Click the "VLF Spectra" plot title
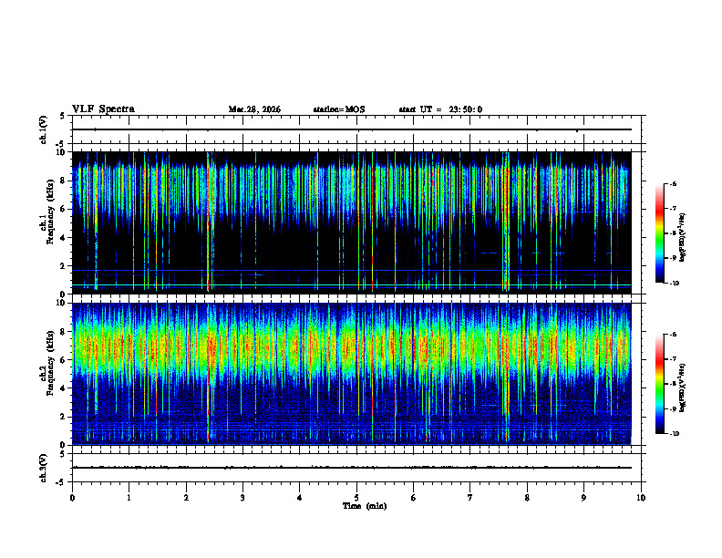 103,108
